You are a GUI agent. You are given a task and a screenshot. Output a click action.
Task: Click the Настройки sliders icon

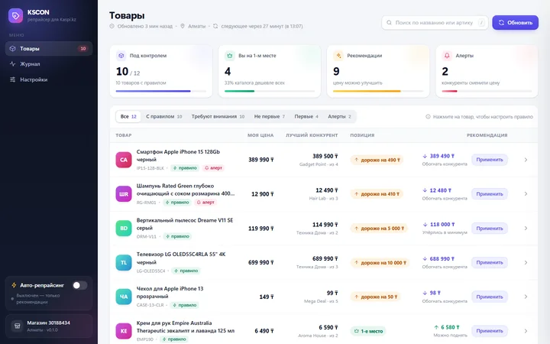coord(13,80)
